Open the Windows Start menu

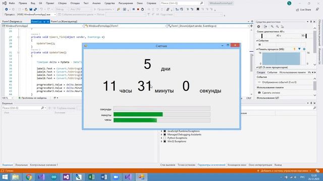coord(5,177)
